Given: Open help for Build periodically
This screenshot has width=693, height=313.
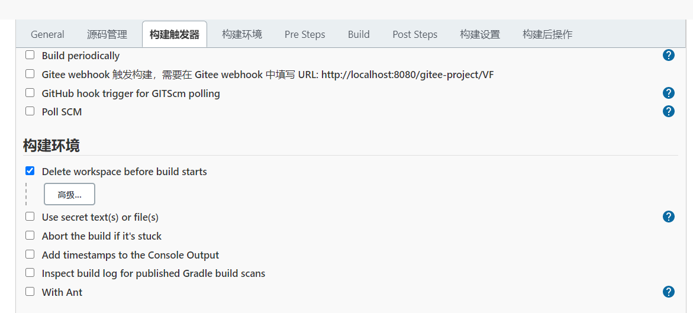Looking at the screenshot, I should coord(668,56).
